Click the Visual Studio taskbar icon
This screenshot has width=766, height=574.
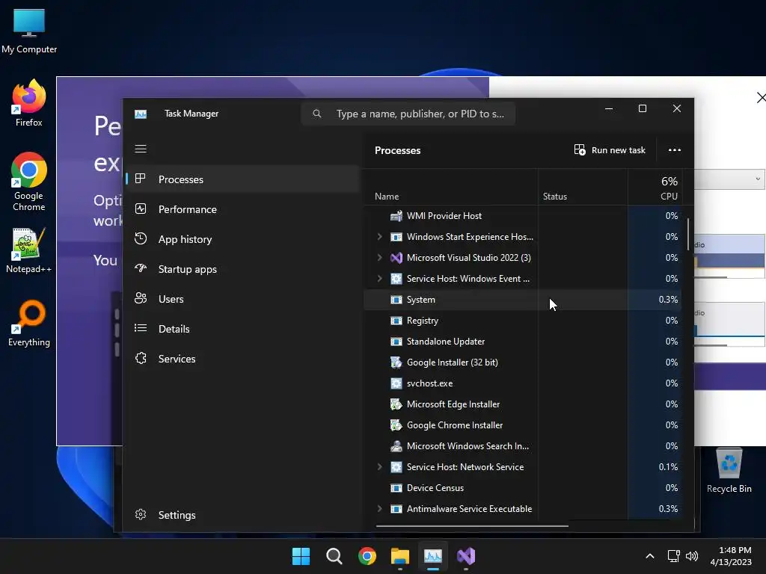(x=466, y=556)
